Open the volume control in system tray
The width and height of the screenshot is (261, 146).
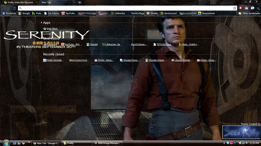coord(247,143)
